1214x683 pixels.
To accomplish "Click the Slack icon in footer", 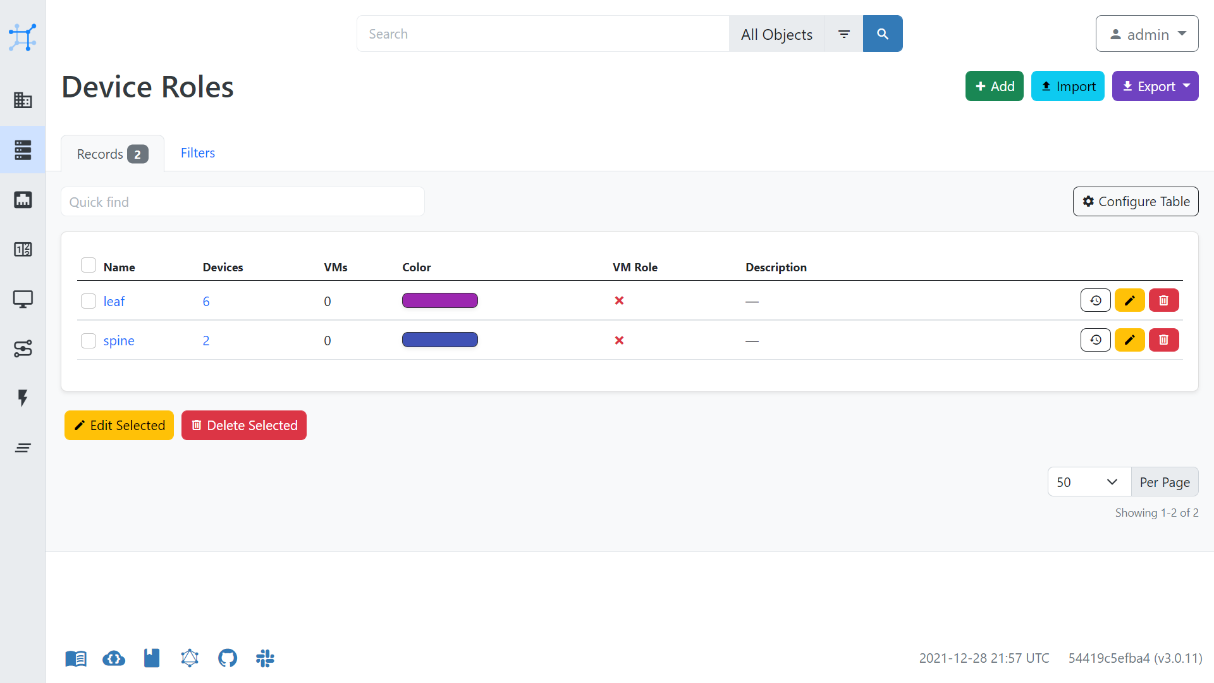I will click(x=265, y=658).
